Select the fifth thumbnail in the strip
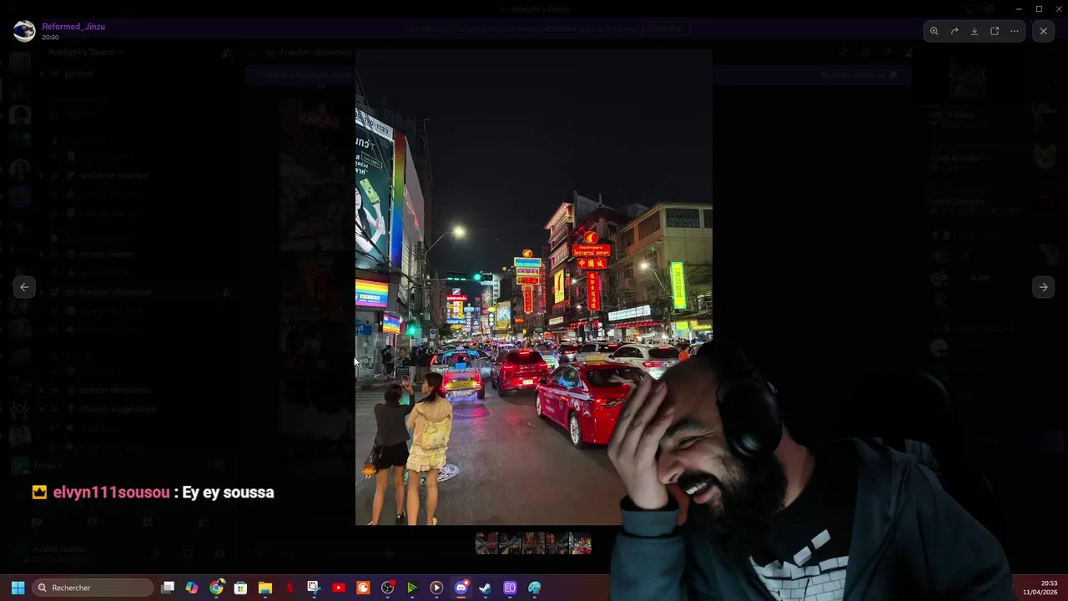The height and width of the screenshot is (601, 1068). [580, 543]
